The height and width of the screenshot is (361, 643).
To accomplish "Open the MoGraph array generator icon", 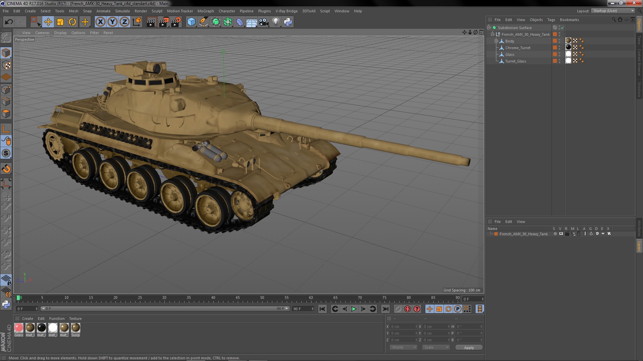I will tap(228, 22).
